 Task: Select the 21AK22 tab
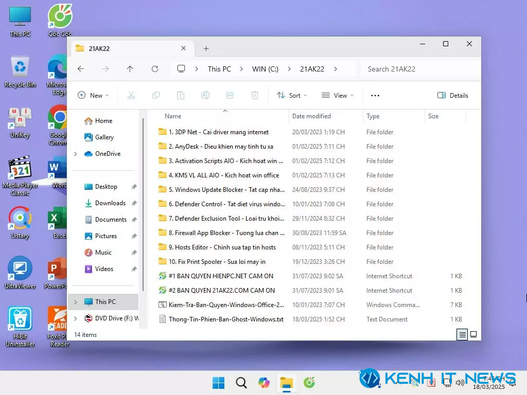132,48
